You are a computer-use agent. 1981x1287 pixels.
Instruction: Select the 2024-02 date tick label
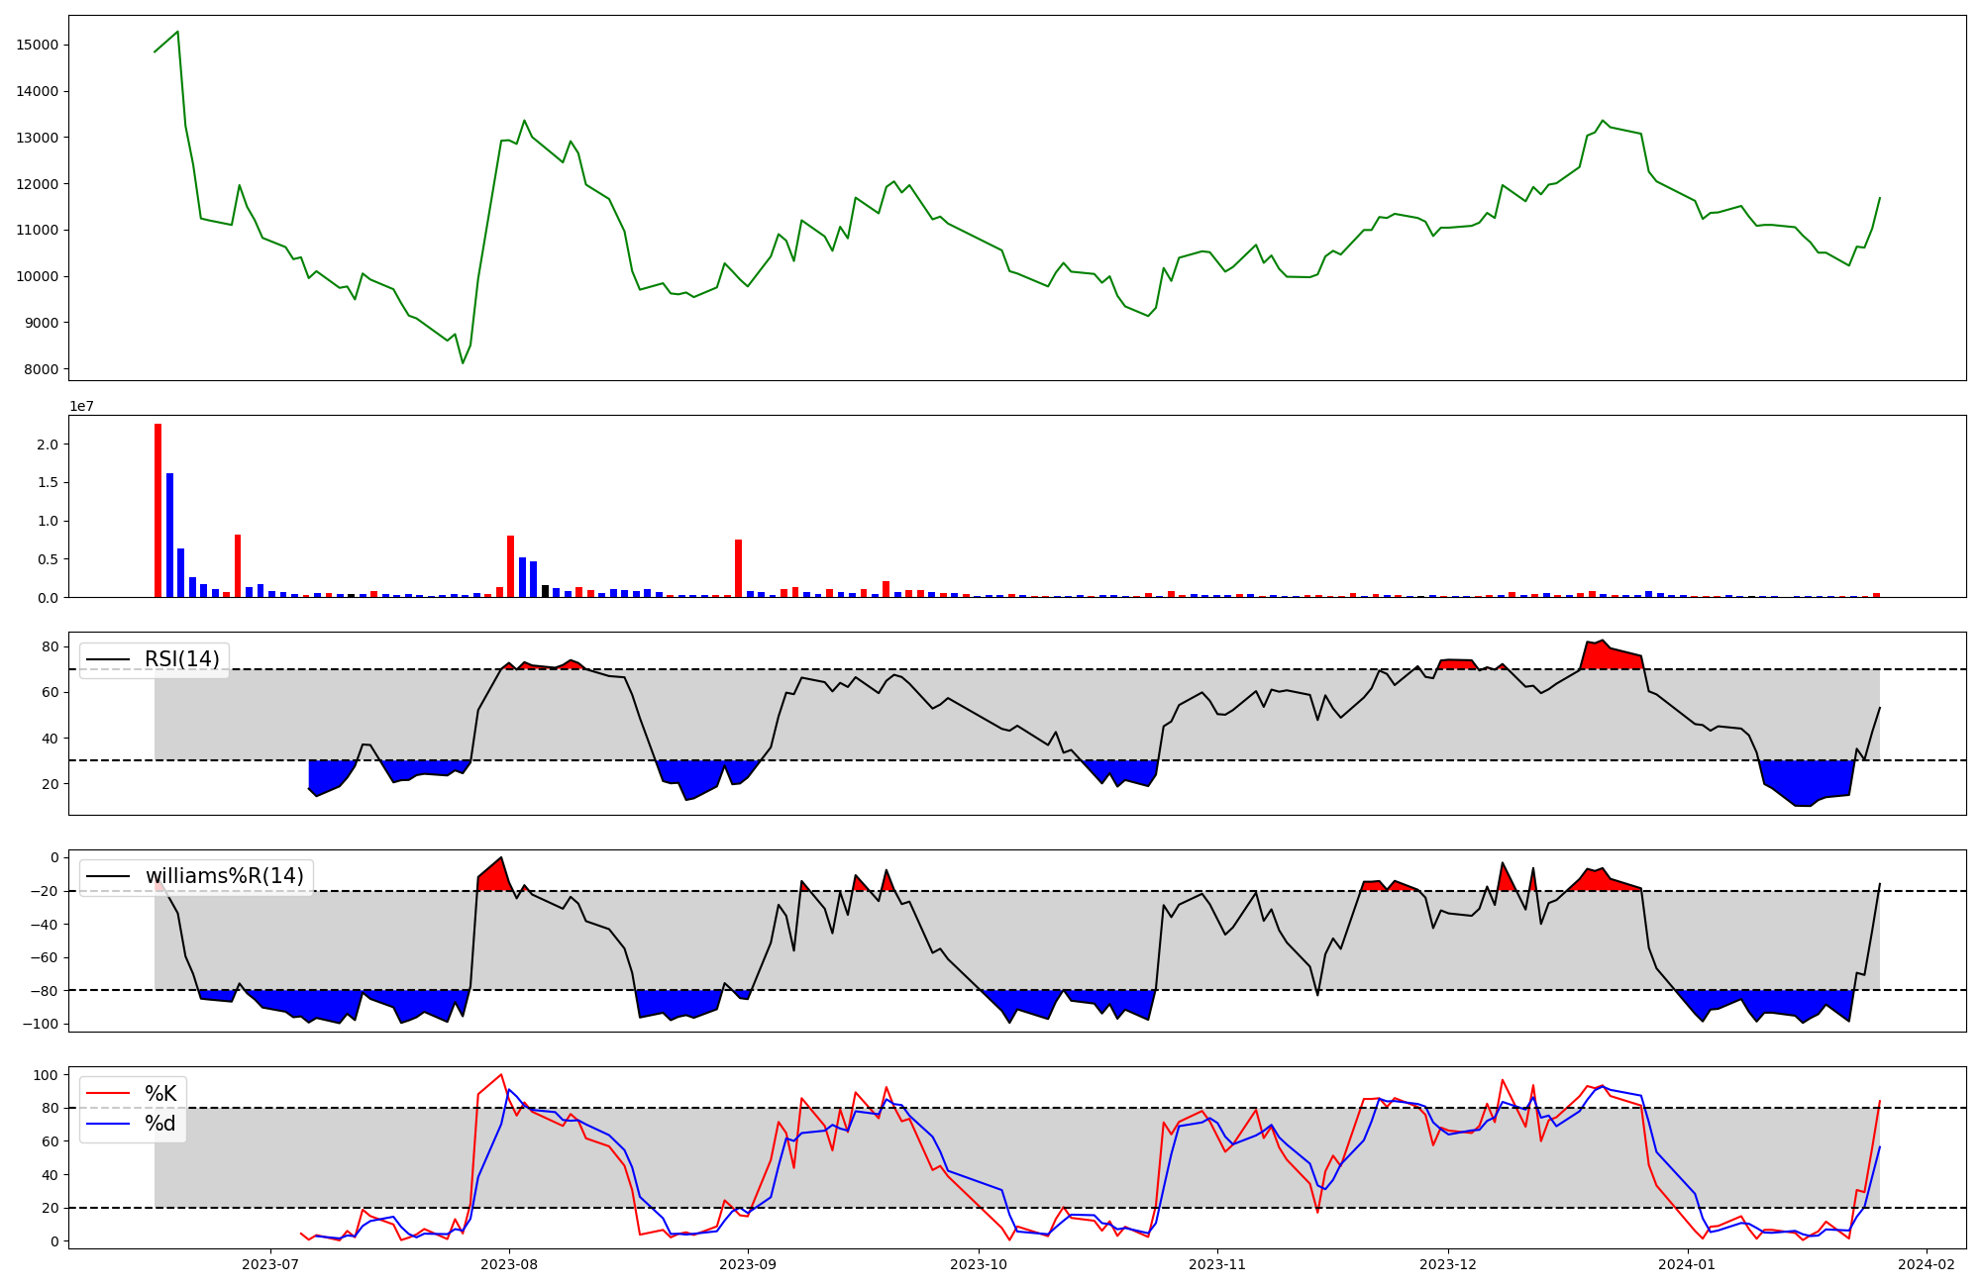pos(1926,1264)
